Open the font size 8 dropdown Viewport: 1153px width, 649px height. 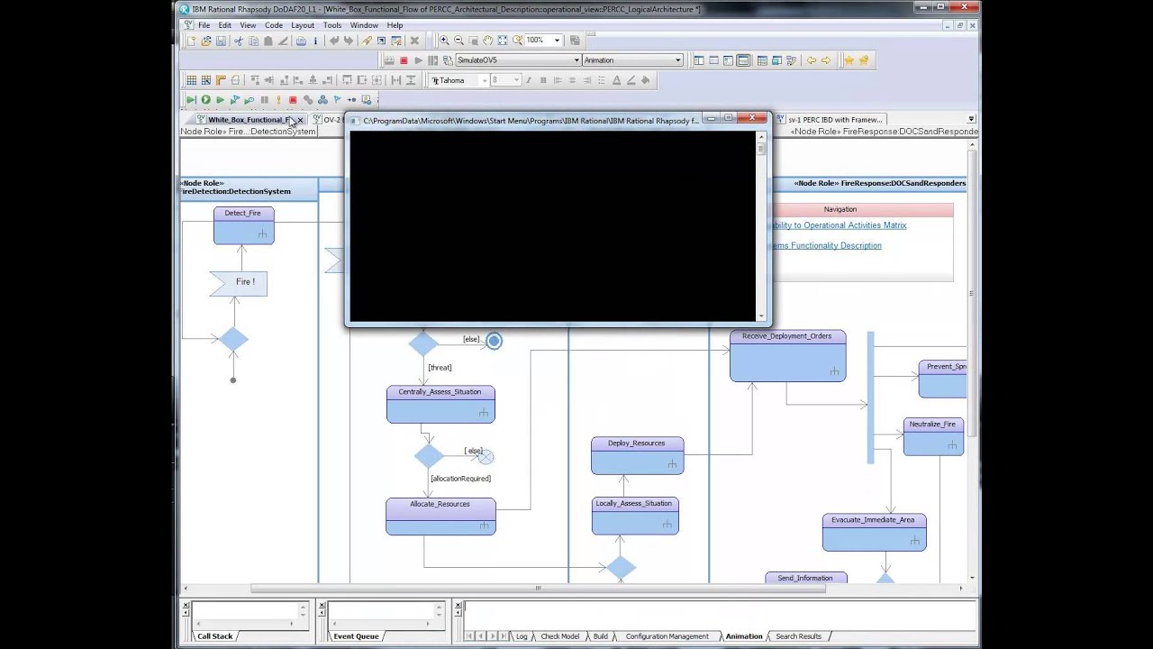coord(516,80)
